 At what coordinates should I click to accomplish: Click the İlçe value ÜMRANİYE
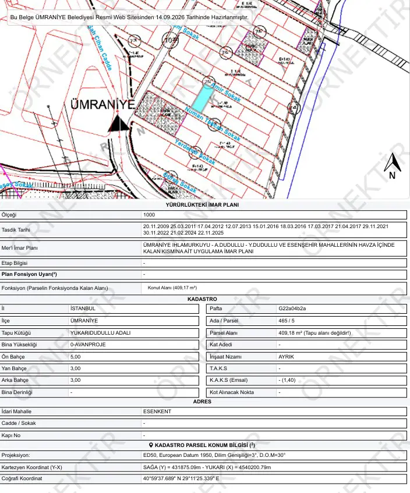pyautogui.click(x=84, y=321)
